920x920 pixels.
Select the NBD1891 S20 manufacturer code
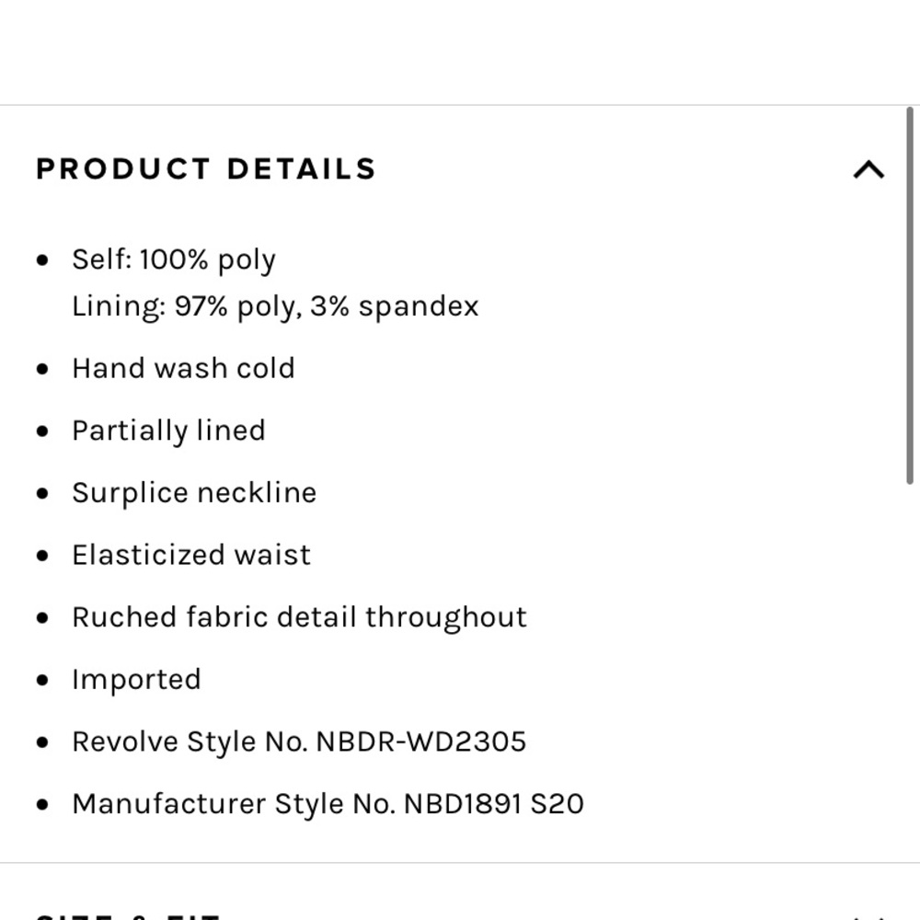pyautogui.click(x=494, y=804)
